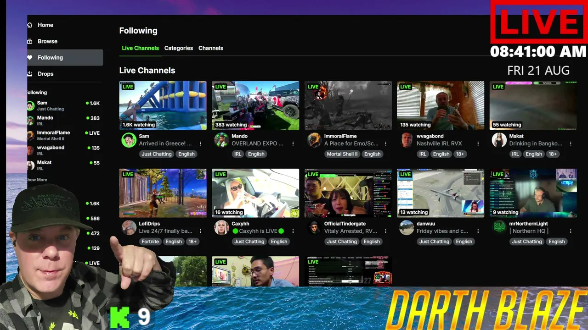Open the options menu for Mskat's stream
This screenshot has width=588, height=330.
coord(571,143)
